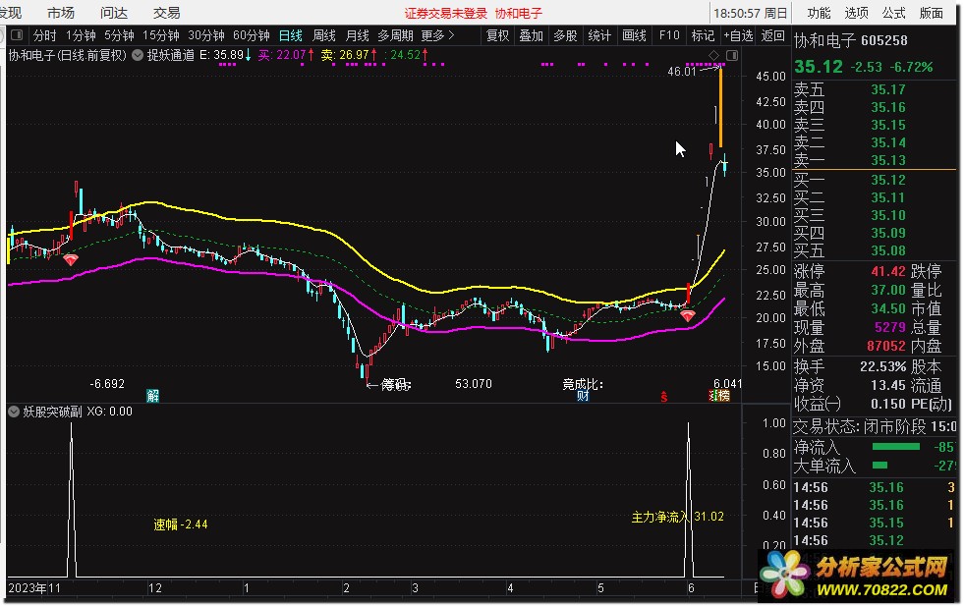Select the 日线 daily period
The image size is (964, 606).
(290, 35)
